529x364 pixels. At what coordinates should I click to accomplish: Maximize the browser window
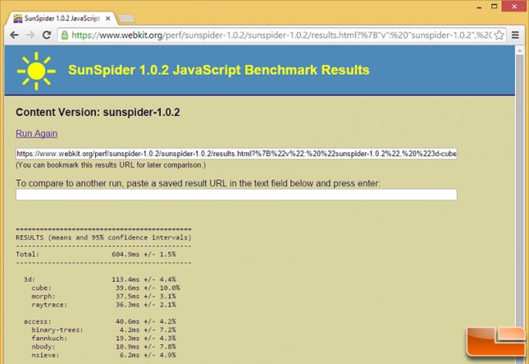(x=495, y=7)
